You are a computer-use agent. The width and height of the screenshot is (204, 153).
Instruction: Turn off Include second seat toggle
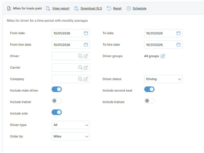click(149, 89)
